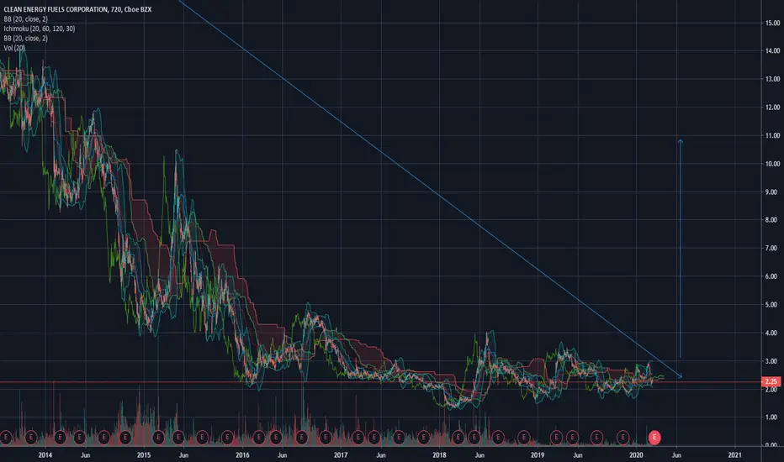Click the 14.00 price axis label
This screenshot has width=784, height=462.
point(772,50)
